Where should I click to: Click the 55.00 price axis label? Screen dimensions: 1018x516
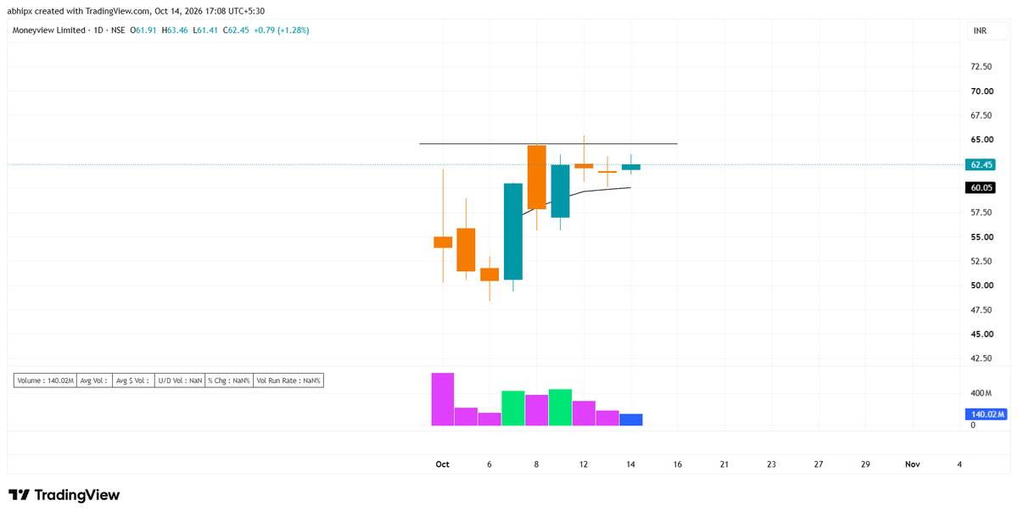981,236
